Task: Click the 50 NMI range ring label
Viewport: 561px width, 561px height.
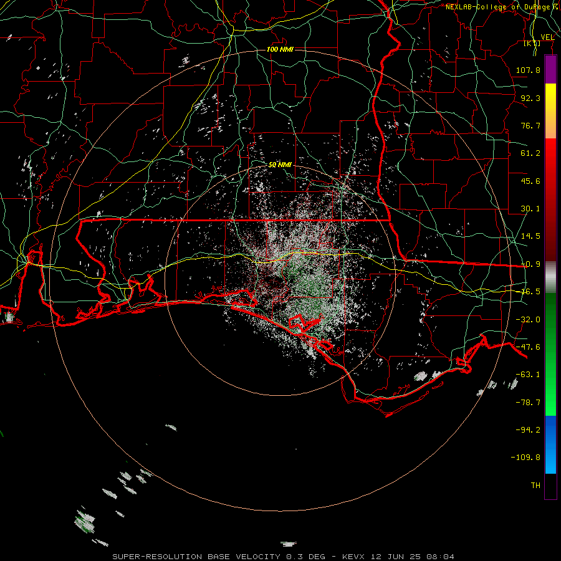Action: (280, 165)
